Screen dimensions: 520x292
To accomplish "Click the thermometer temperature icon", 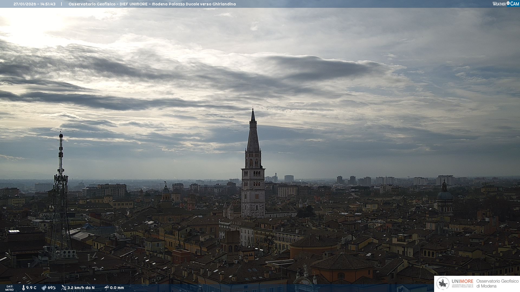I will [x=24, y=288].
